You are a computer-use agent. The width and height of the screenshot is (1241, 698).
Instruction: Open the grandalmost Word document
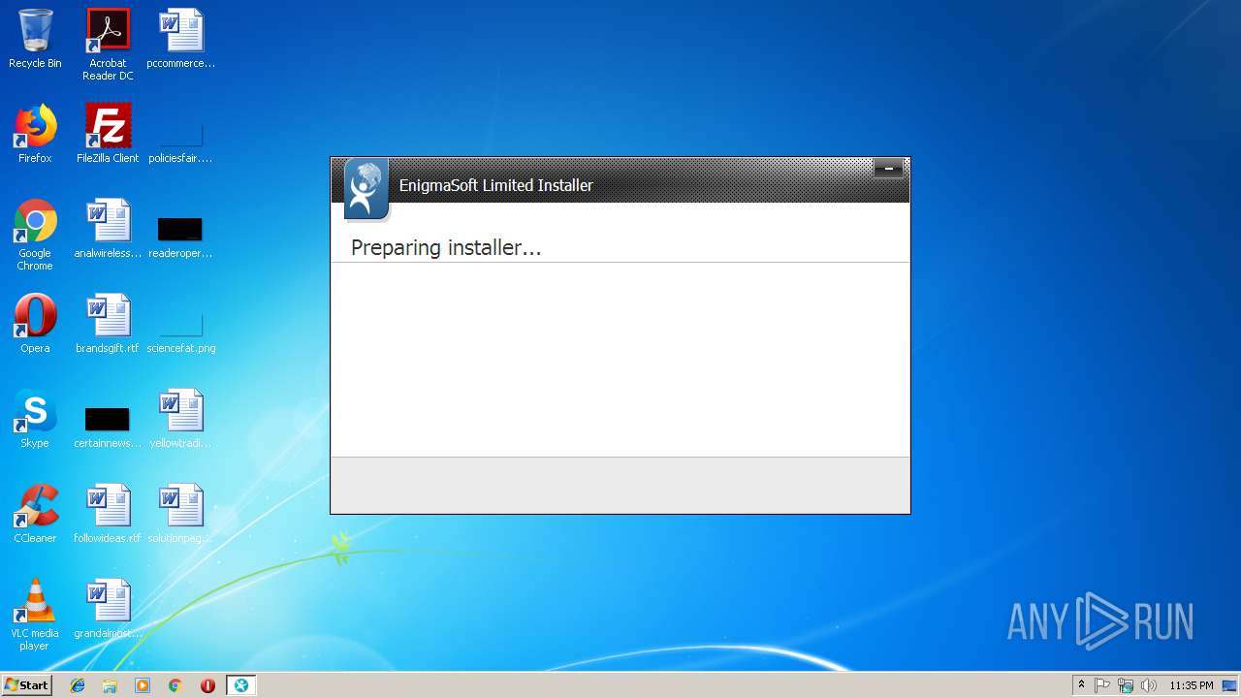[108, 609]
